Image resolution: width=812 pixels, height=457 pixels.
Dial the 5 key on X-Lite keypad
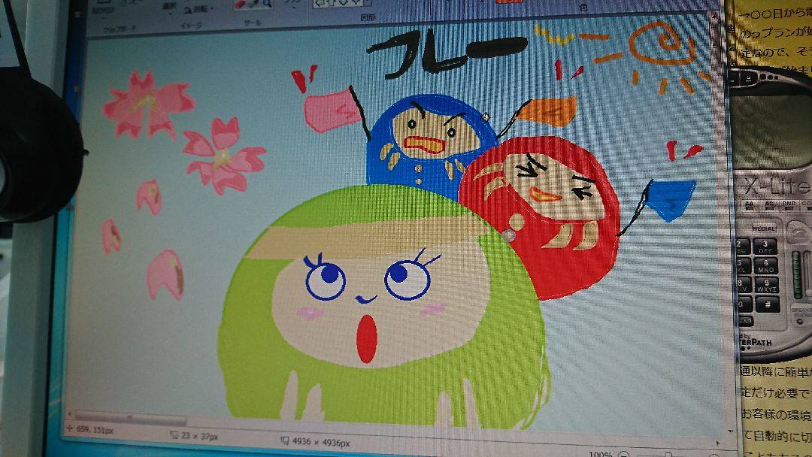click(744, 266)
